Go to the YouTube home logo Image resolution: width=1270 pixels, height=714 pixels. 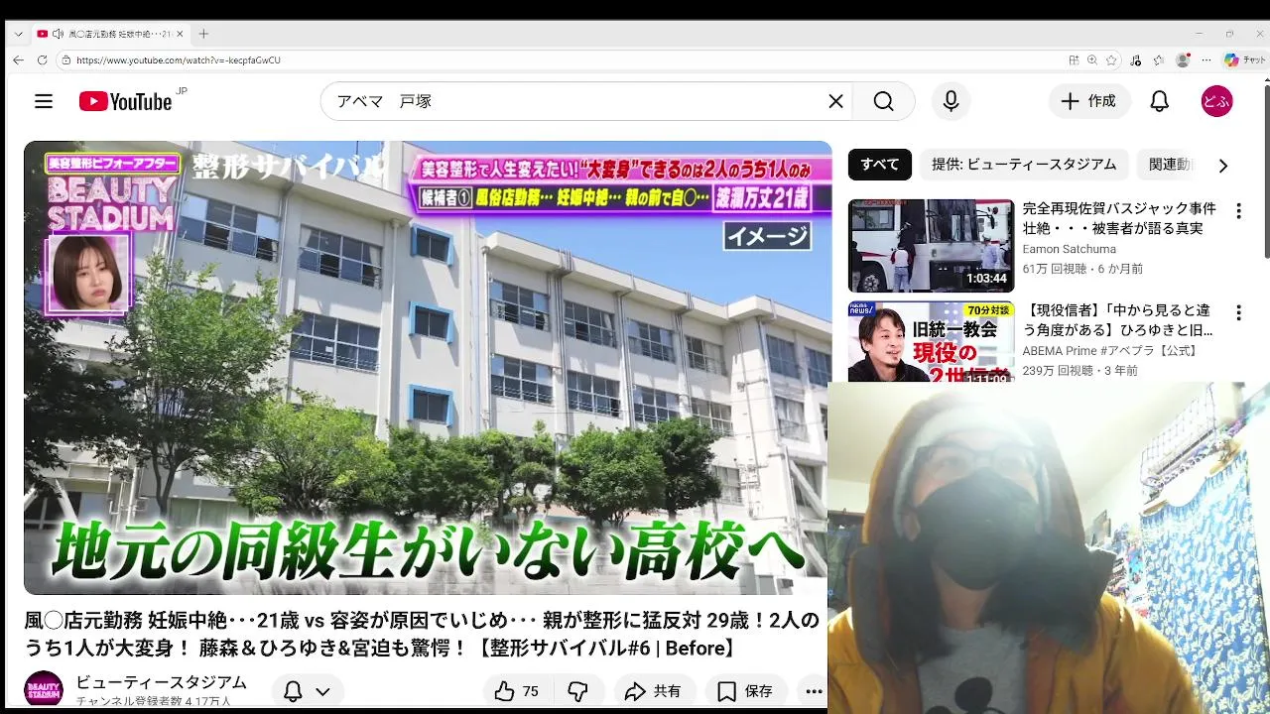tap(126, 101)
